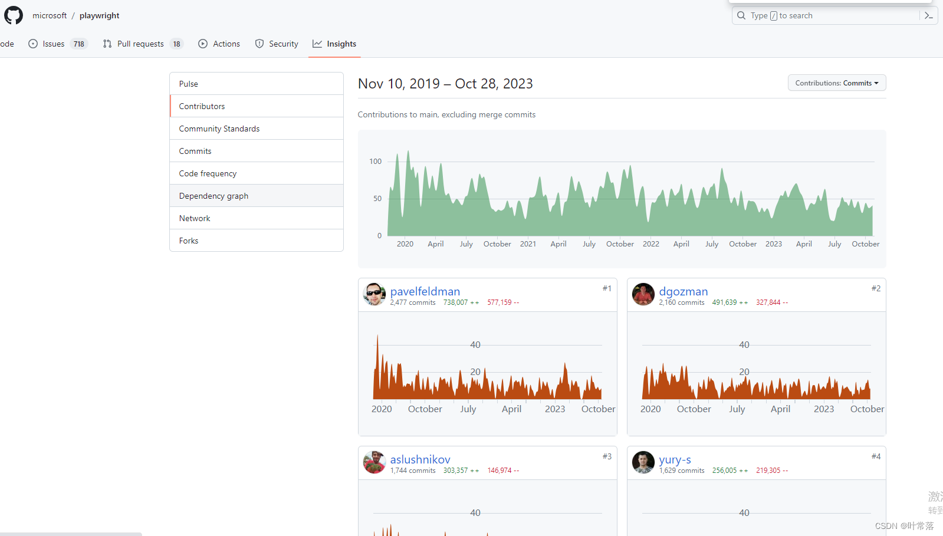Open aslushnikov's profile link
943x536 pixels.
[x=420, y=459]
